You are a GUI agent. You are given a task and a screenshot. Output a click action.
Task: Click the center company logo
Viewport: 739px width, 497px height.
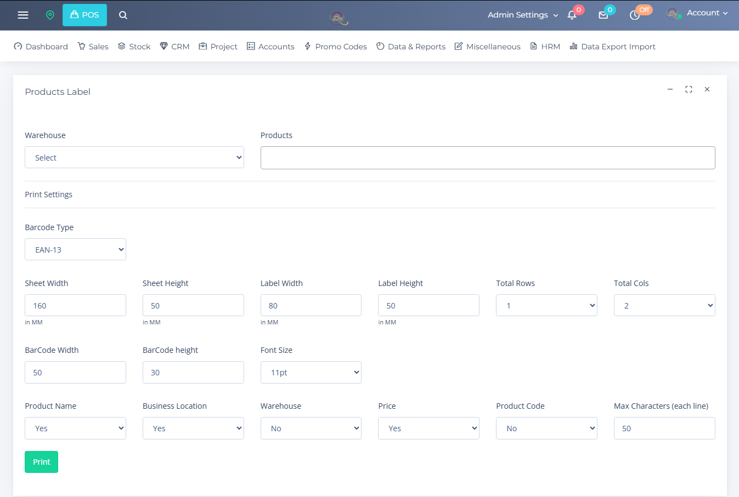(x=339, y=18)
